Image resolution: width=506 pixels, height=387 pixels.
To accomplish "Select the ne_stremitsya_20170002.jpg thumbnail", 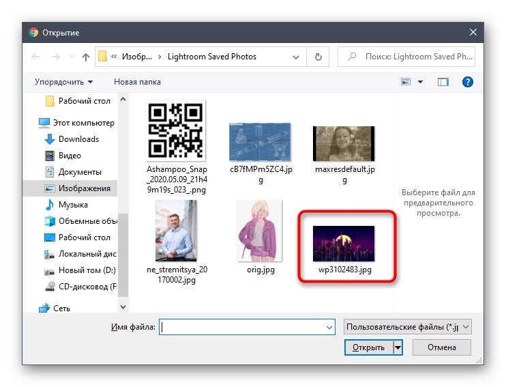I will [x=176, y=231].
